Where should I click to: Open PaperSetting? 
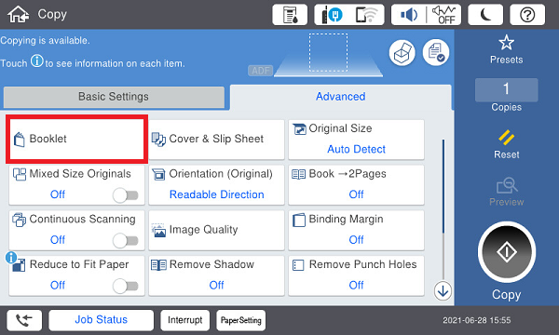tap(241, 320)
